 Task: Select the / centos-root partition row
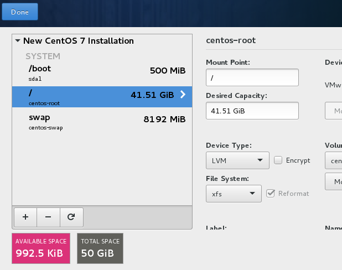pyautogui.click(x=102, y=97)
